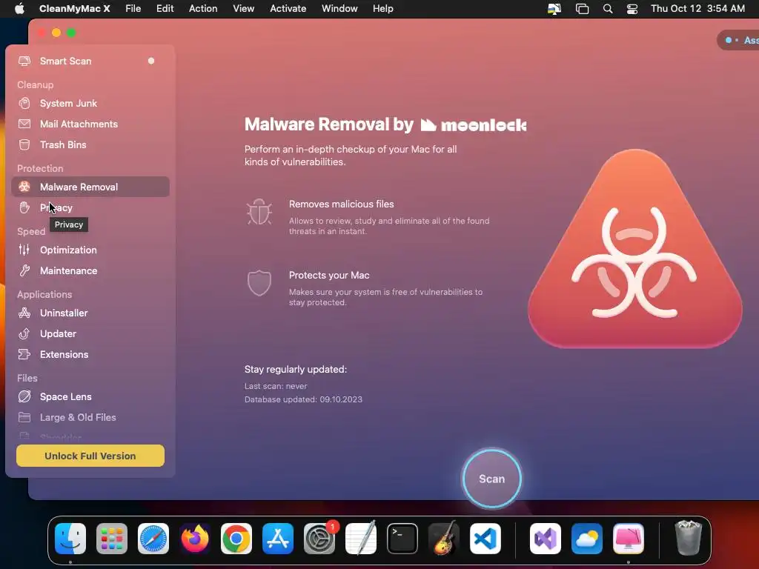Image resolution: width=759 pixels, height=569 pixels.
Task: Open the Activate menu
Action: (x=288, y=9)
